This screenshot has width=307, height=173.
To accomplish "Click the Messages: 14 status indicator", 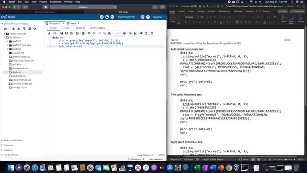I will (136, 159).
